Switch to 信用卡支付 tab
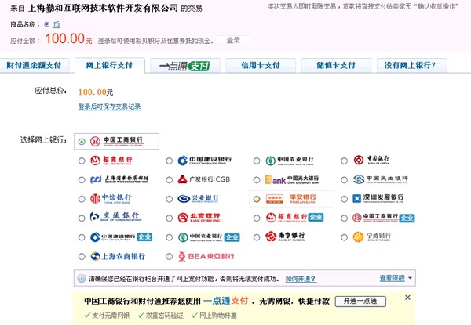471x325 pixels. [260, 66]
